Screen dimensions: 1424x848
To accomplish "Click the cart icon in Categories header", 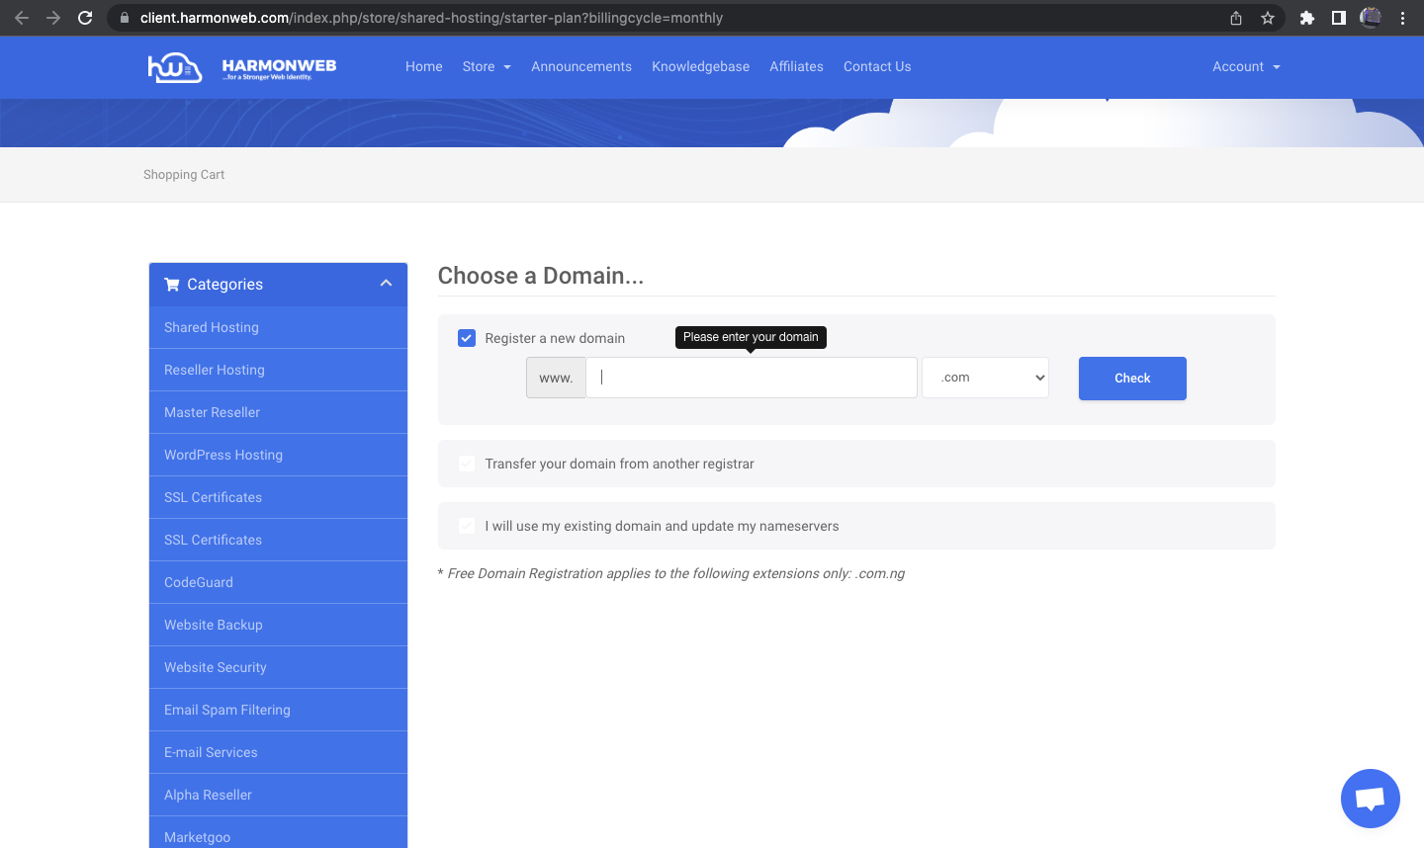I will [171, 285].
